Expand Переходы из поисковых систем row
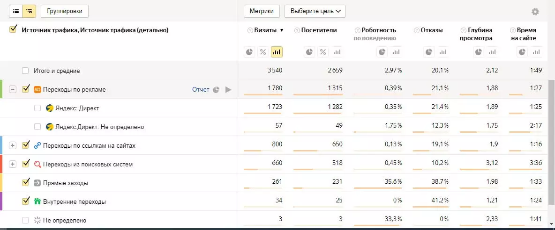The height and width of the screenshot is (230, 555). (13, 164)
